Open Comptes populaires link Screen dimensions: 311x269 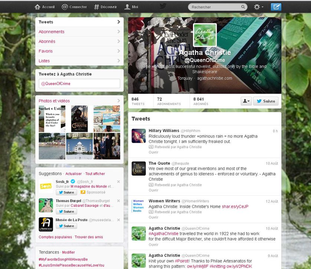click(55, 237)
